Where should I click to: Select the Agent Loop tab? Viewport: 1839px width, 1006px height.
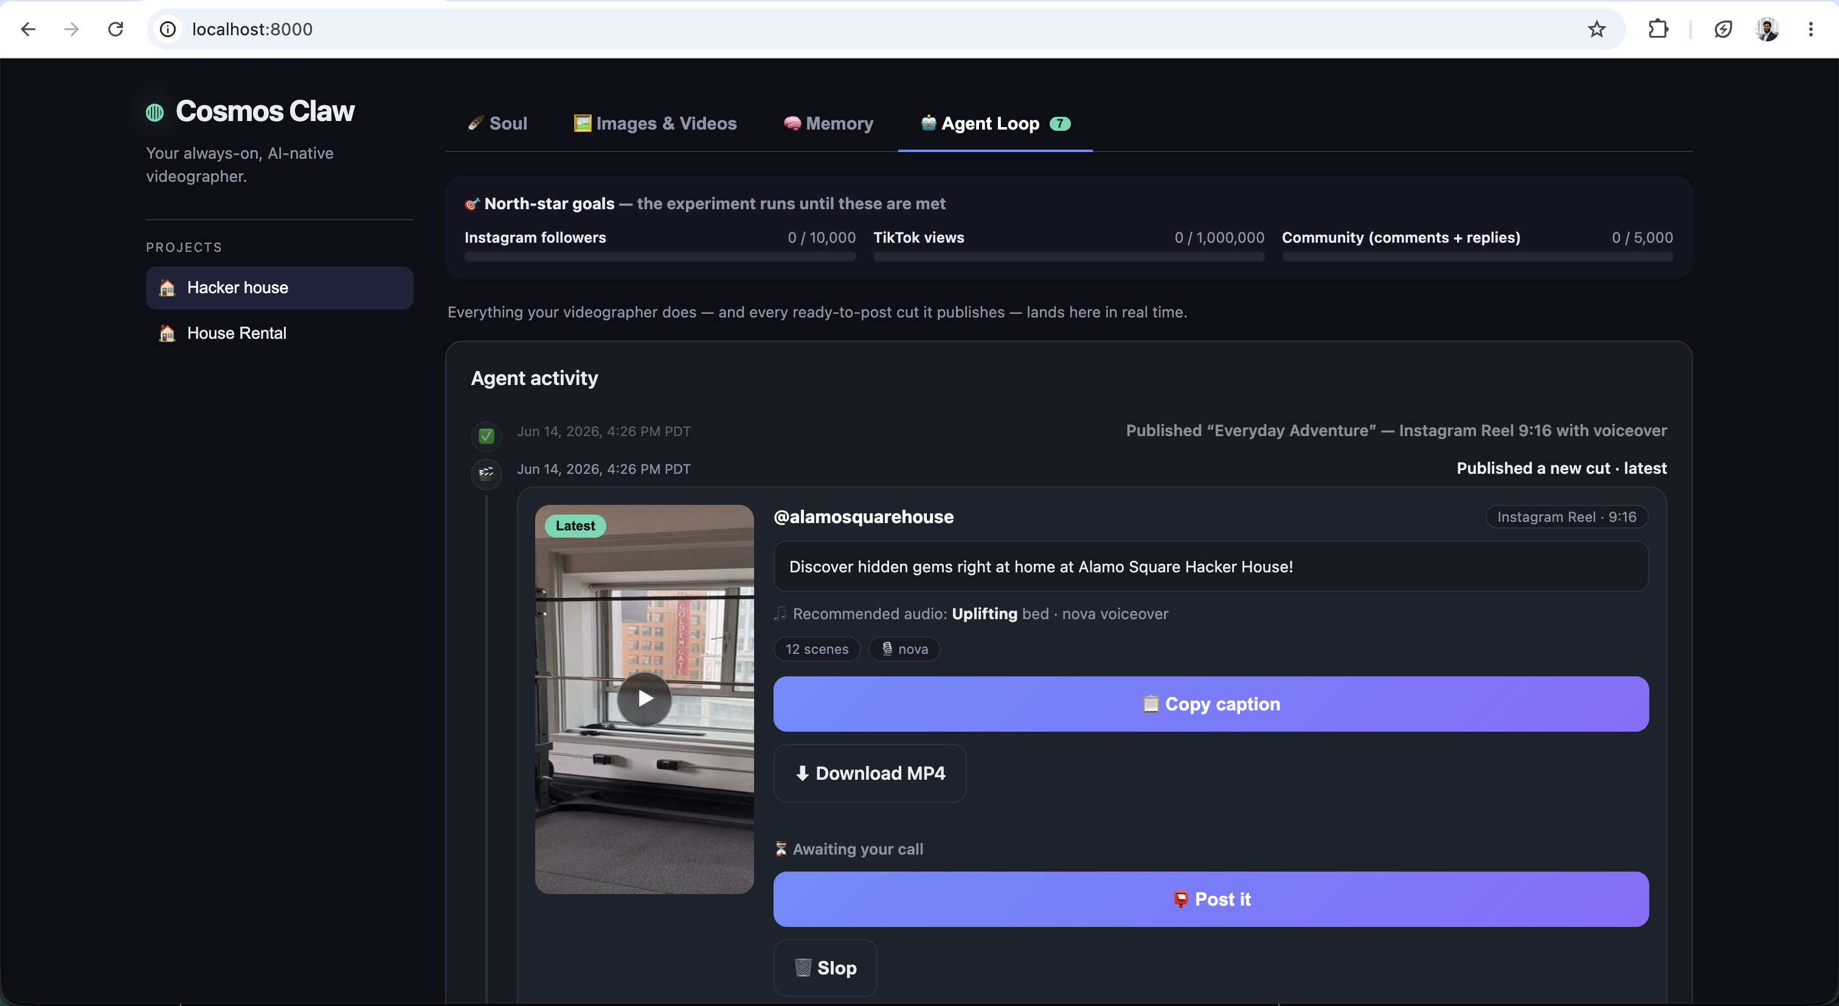coord(995,123)
